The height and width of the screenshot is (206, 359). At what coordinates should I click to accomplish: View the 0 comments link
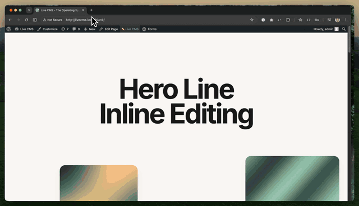click(76, 29)
